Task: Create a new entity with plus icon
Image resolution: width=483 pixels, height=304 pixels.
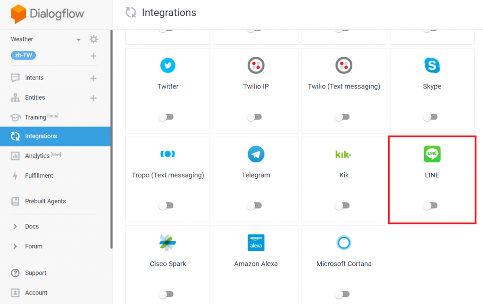Action: (x=93, y=98)
